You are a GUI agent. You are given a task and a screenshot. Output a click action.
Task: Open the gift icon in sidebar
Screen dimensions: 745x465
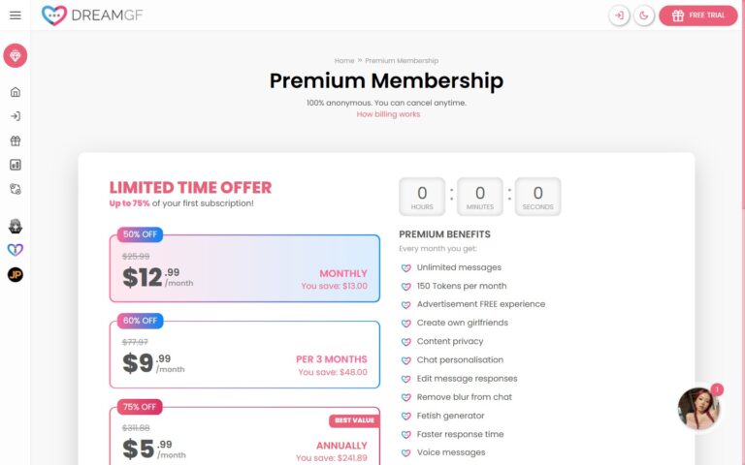[15, 140]
